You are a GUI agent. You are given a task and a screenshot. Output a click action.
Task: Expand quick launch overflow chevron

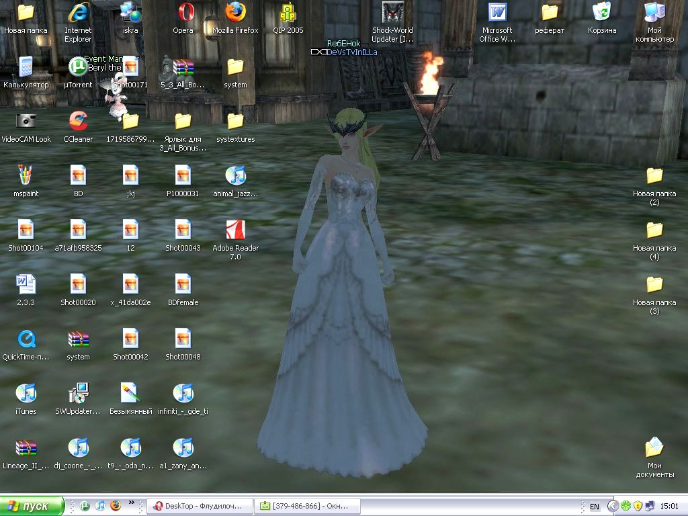point(131,503)
